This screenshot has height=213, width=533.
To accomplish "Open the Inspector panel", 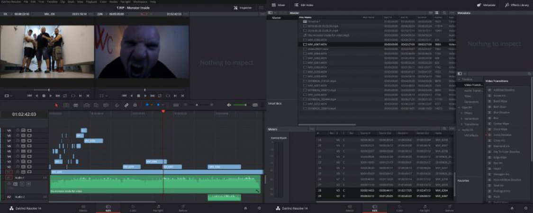I will [243, 8].
